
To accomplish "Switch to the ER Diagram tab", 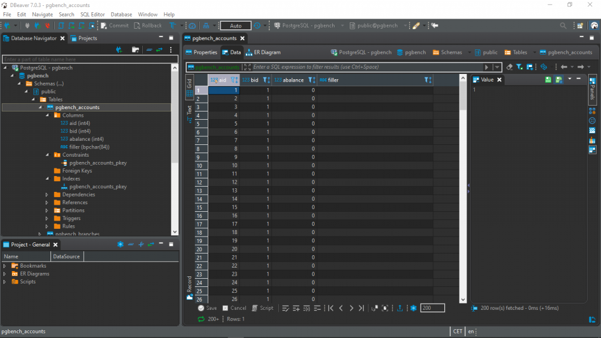I will click(x=263, y=52).
